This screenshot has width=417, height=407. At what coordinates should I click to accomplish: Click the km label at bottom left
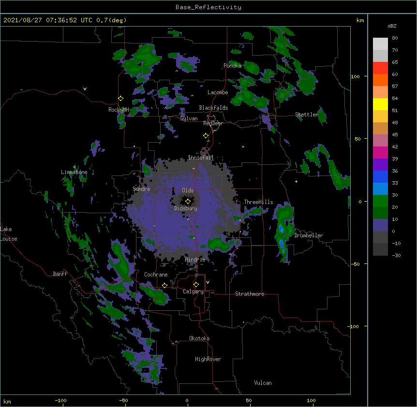(7, 401)
